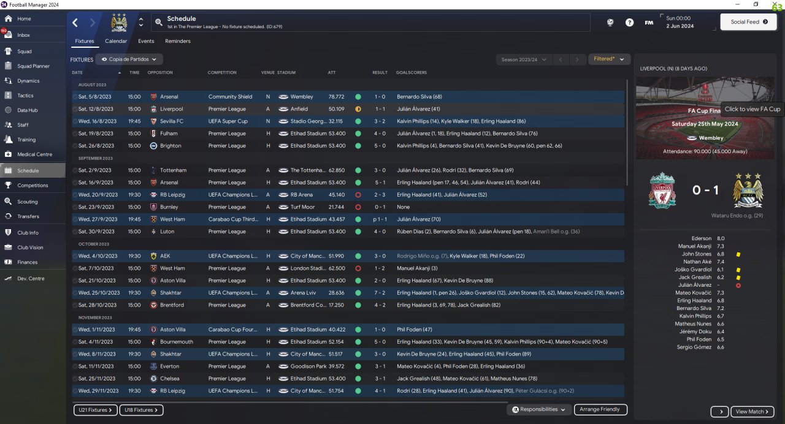
Task: Open the Dev. Centre
Action: click(33, 279)
